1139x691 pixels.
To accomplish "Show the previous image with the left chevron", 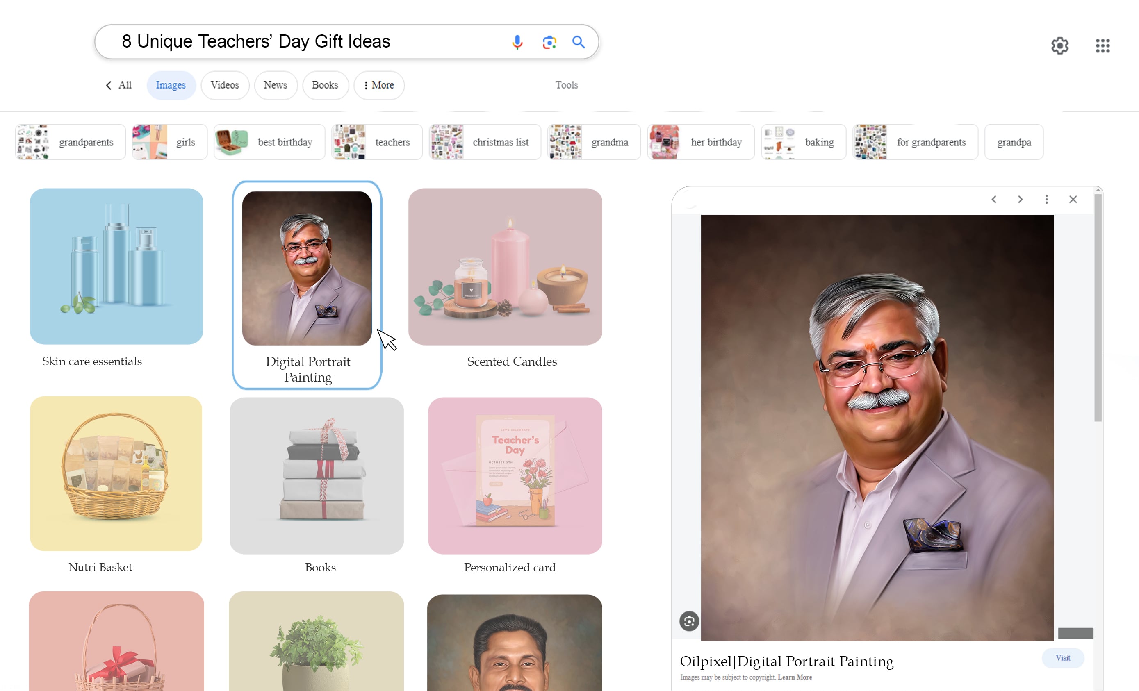I will click(994, 199).
